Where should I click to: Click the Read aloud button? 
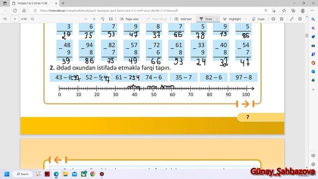point(157,19)
